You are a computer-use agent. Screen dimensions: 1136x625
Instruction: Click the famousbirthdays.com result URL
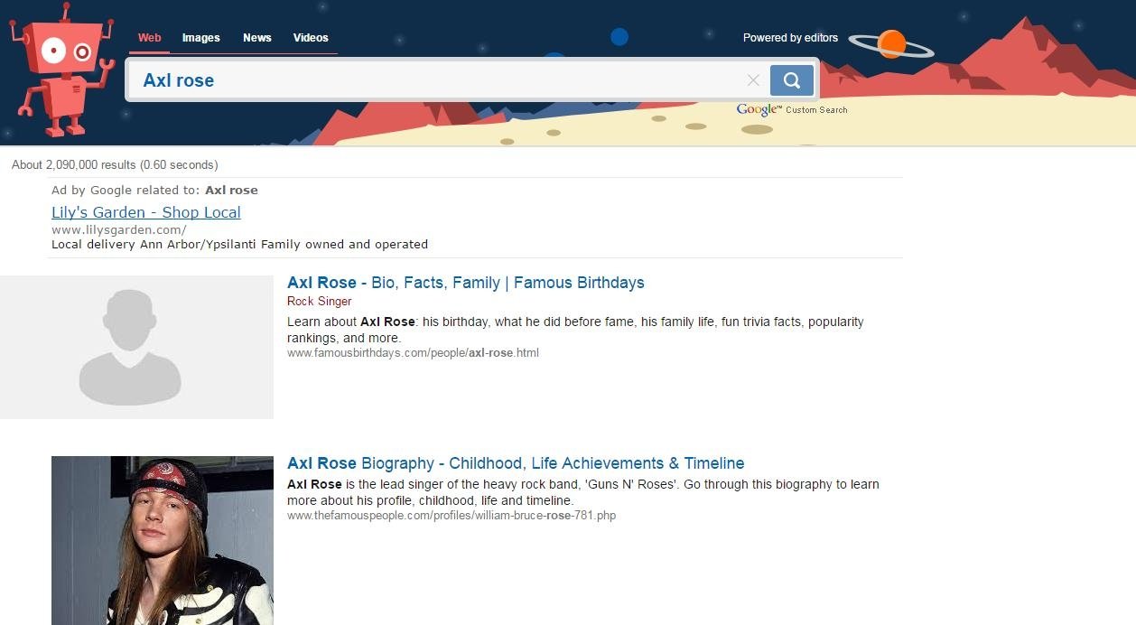coord(413,353)
